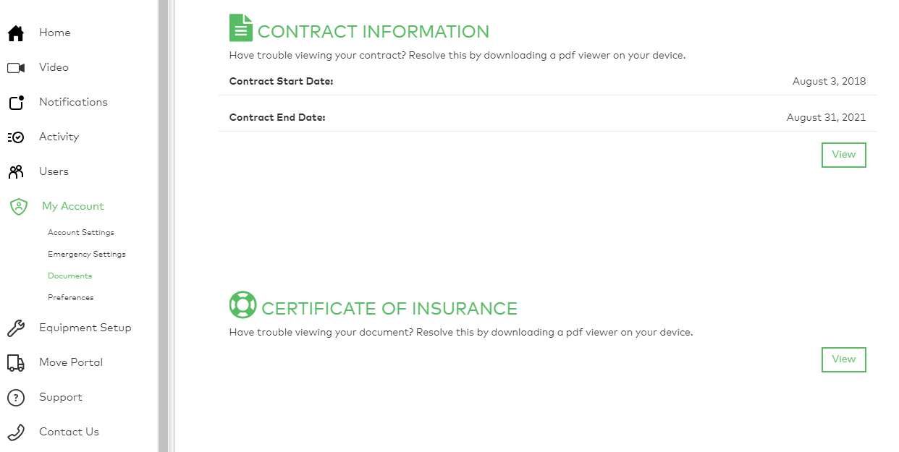
Task: Click the Certificate of Insurance lifebuoy icon
Action: point(243,305)
